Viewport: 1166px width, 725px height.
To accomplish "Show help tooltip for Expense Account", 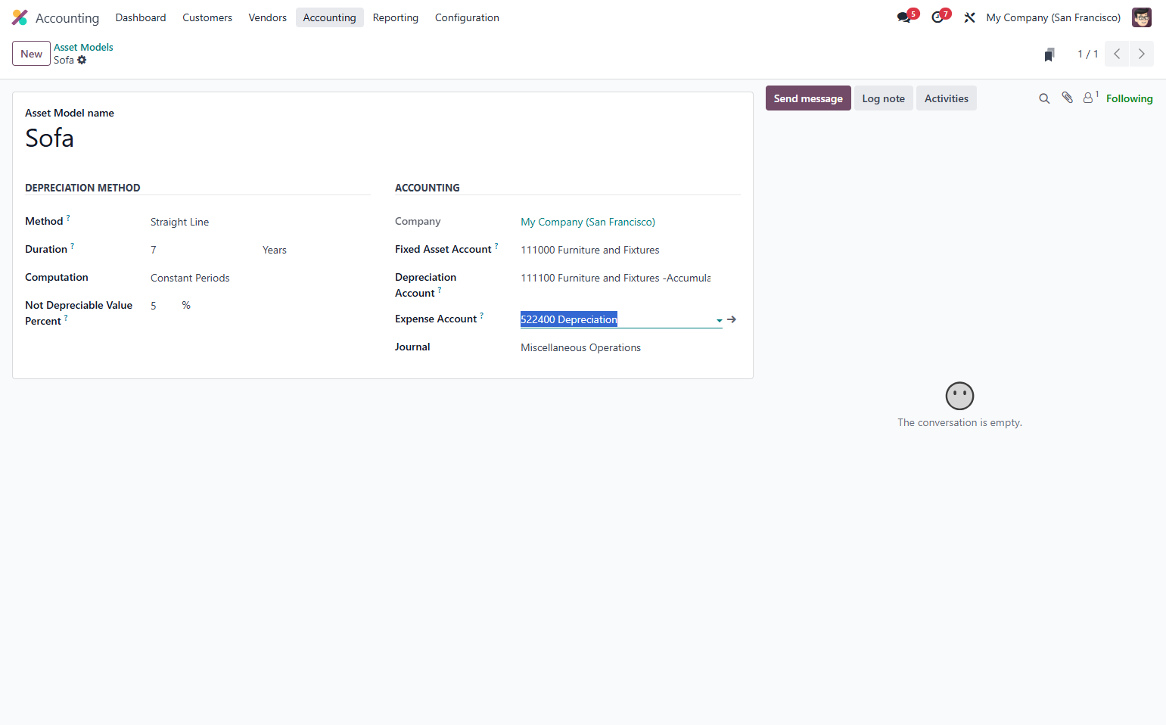I will click(482, 316).
